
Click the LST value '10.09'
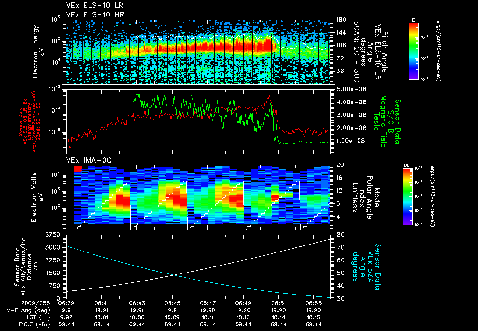coord(173,317)
